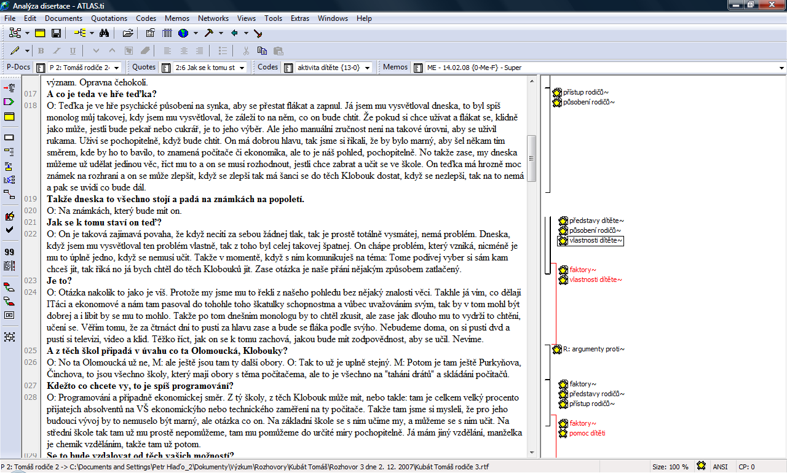Image resolution: width=787 pixels, height=473 pixels.
Task: Click the checklist properties icon
Action: coord(151,33)
